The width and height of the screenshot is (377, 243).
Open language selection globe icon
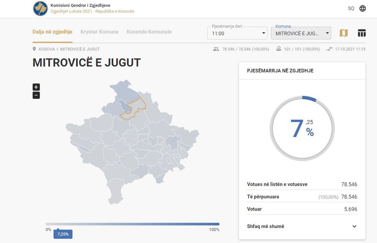(362, 8)
